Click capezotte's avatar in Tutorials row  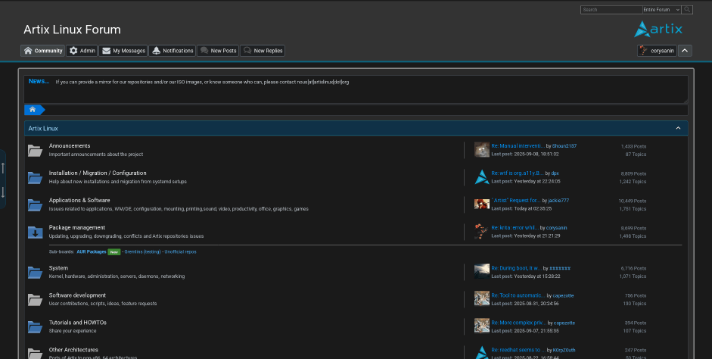pyautogui.click(x=482, y=326)
